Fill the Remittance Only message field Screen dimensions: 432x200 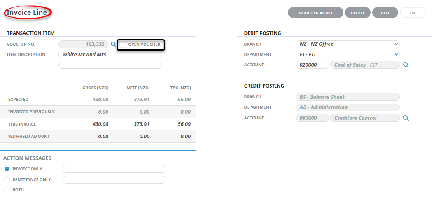[114, 179]
